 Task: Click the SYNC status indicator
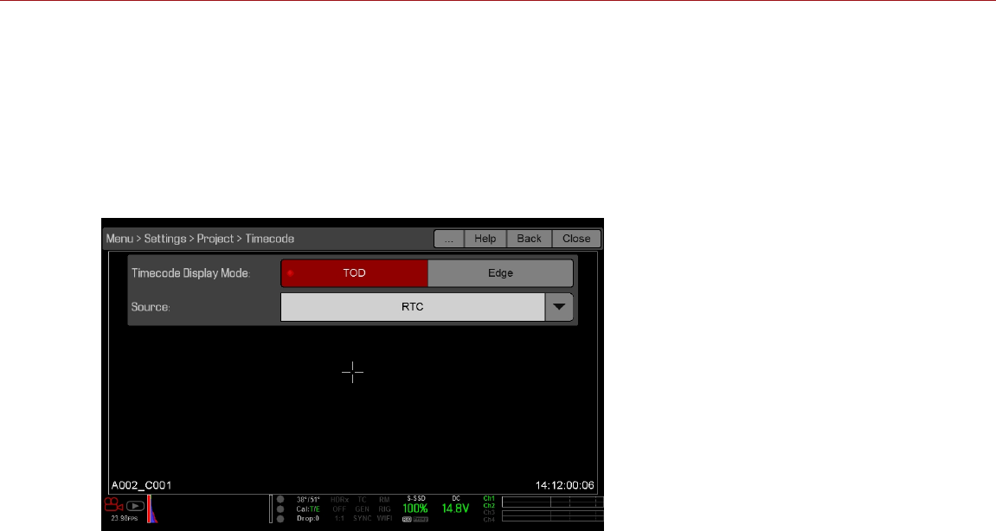click(x=362, y=518)
